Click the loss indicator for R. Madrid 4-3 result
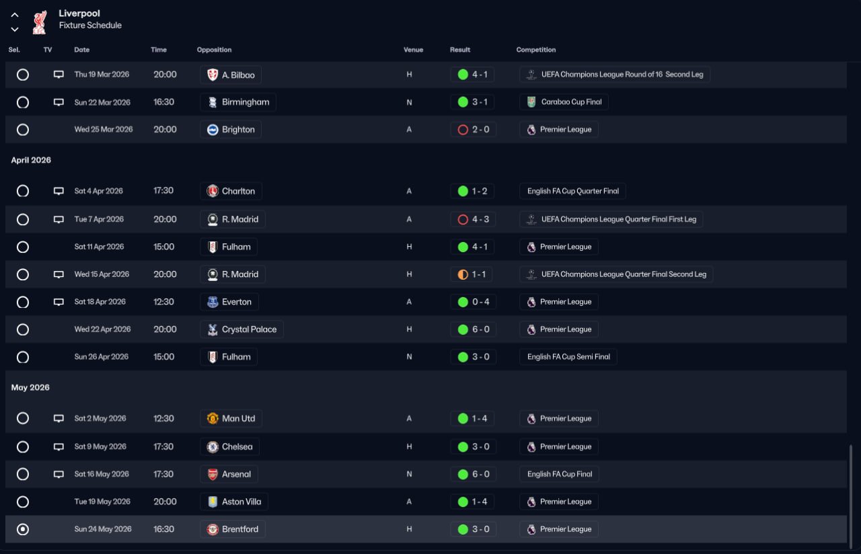 coord(463,219)
